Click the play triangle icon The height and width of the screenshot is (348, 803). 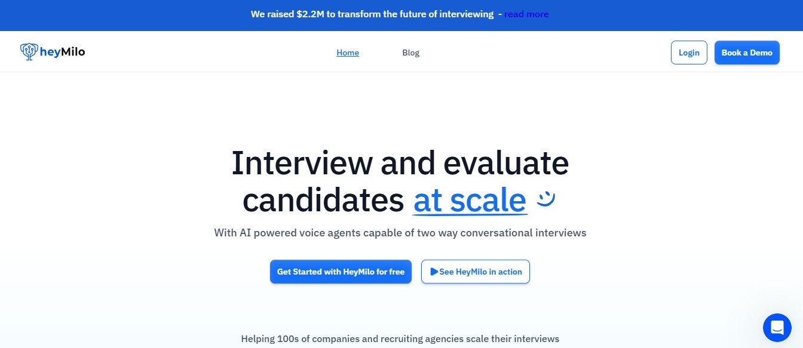(x=434, y=272)
